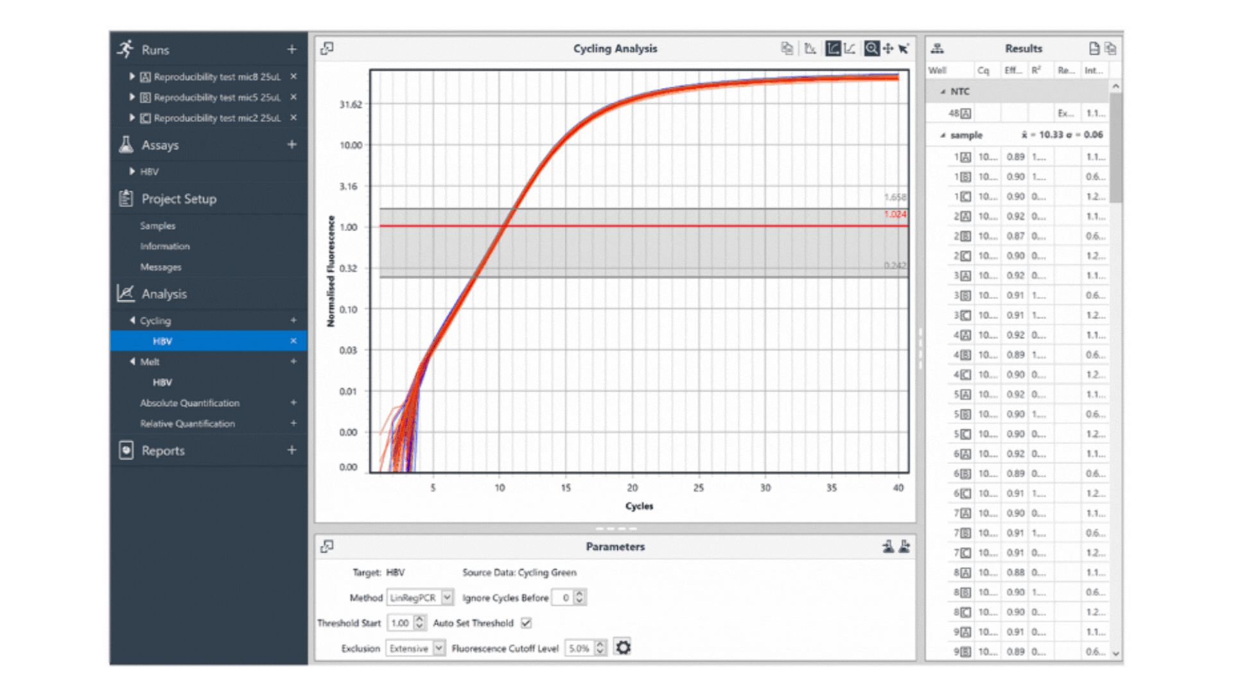
Task: Copy the Results table icon
Action: pyautogui.click(x=1110, y=48)
